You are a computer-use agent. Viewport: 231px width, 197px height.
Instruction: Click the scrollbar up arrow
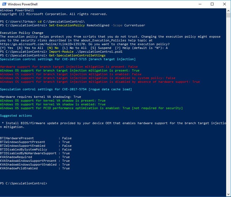coord(229,10)
